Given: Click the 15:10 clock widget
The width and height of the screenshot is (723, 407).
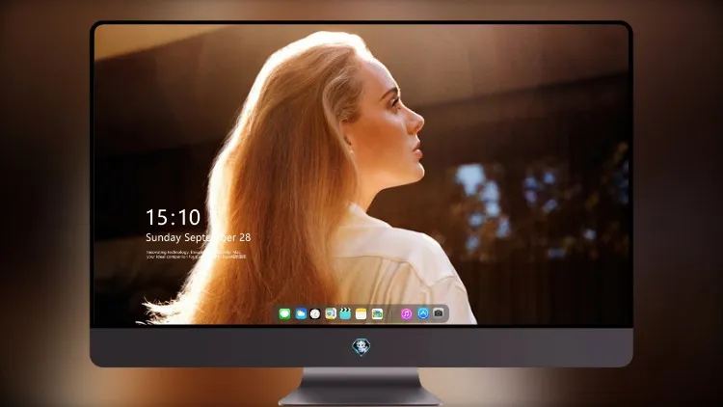Looking at the screenshot, I should pyautogui.click(x=174, y=217).
